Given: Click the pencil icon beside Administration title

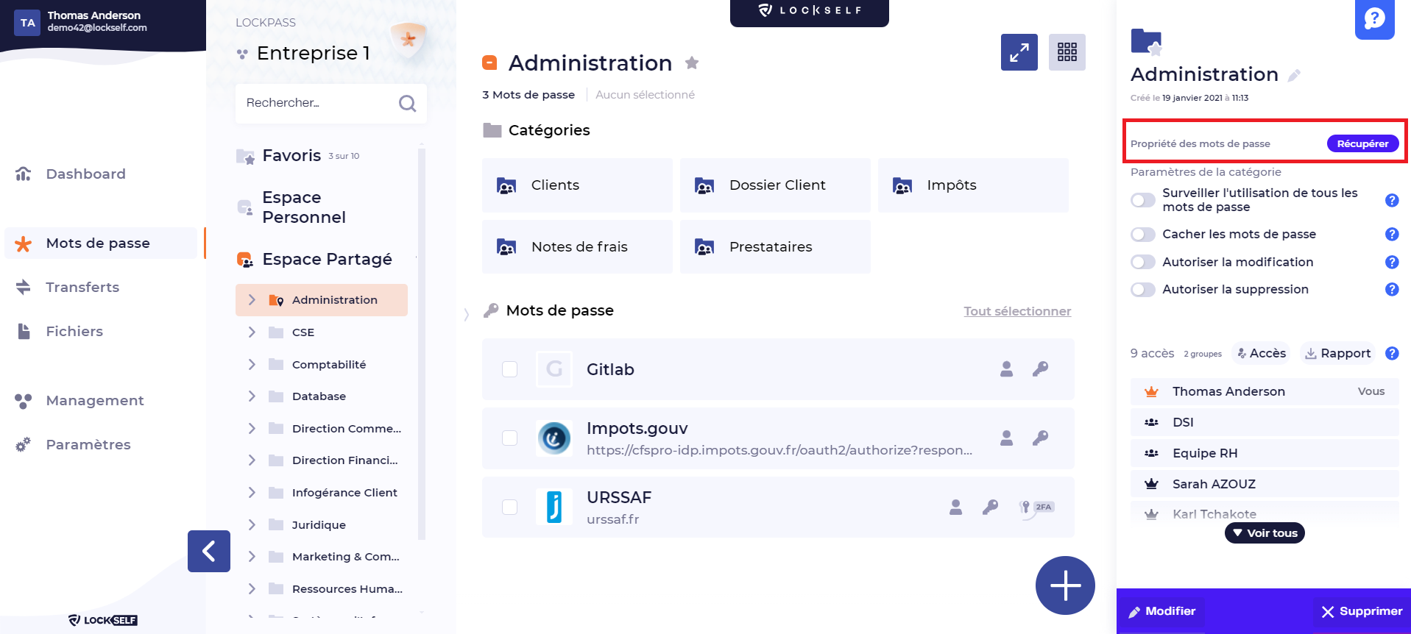Looking at the screenshot, I should click(x=1294, y=76).
